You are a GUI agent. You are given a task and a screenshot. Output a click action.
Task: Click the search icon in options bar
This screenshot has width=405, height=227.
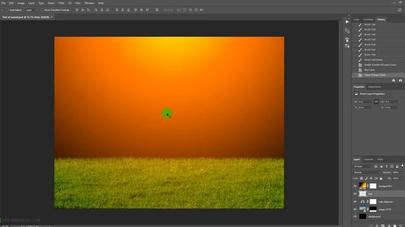point(399,10)
